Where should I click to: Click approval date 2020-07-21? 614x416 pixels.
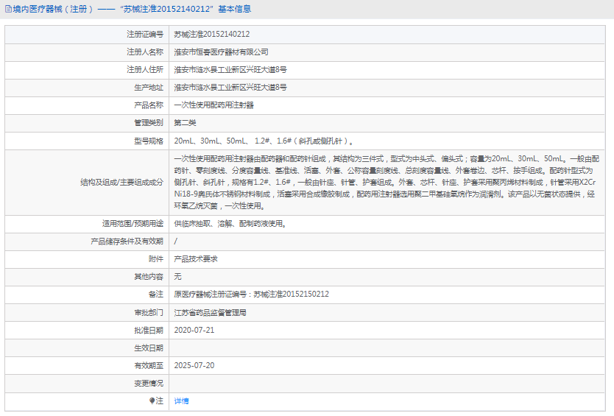coord(194,330)
